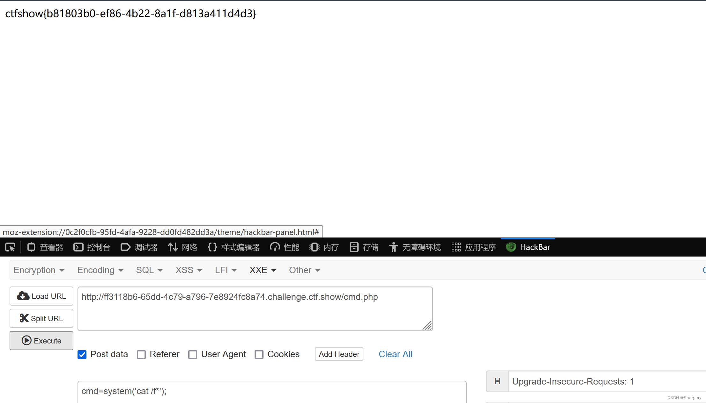Uncheck the Post data checkbox
Screen dimensions: 706x403
pyautogui.click(x=82, y=355)
